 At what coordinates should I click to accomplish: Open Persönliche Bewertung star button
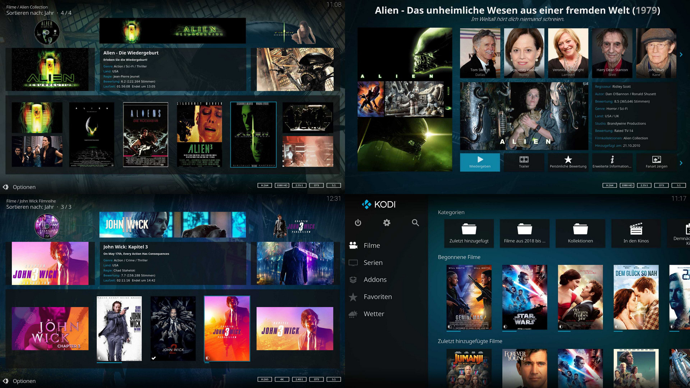[x=568, y=162]
